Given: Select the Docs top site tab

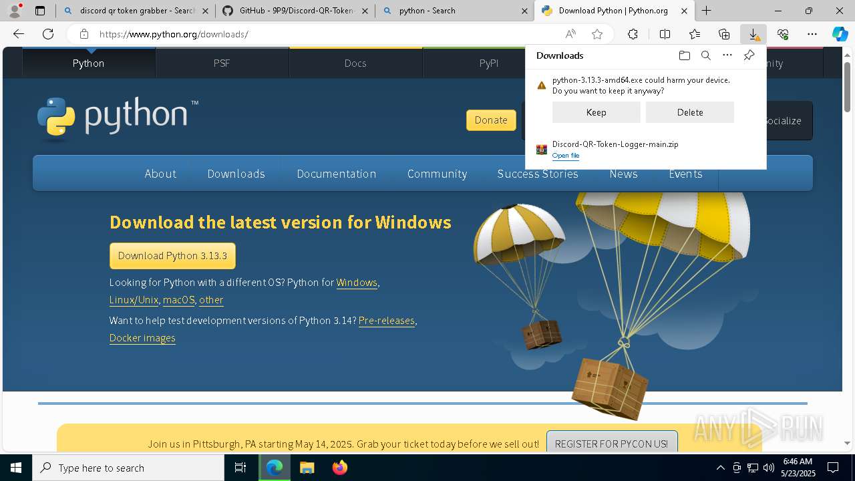Looking at the screenshot, I should (355, 63).
